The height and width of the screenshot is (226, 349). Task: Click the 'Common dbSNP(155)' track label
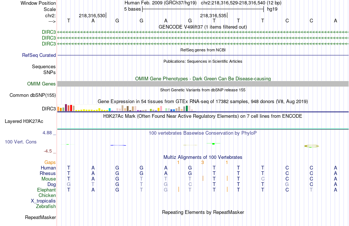pyautogui.click(x=33, y=95)
